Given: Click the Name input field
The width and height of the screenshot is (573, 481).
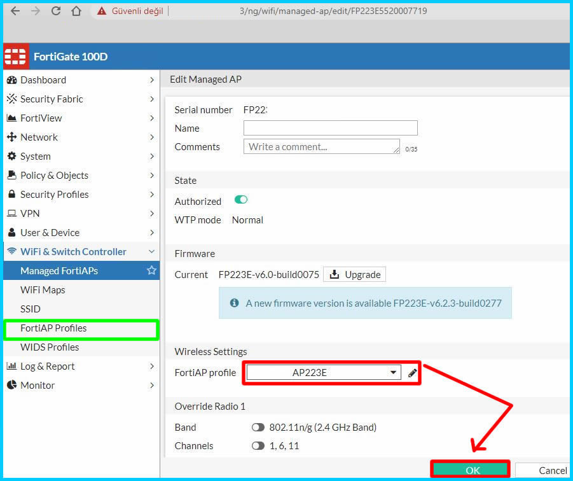Looking at the screenshot, I should click(x=330, y=128).
